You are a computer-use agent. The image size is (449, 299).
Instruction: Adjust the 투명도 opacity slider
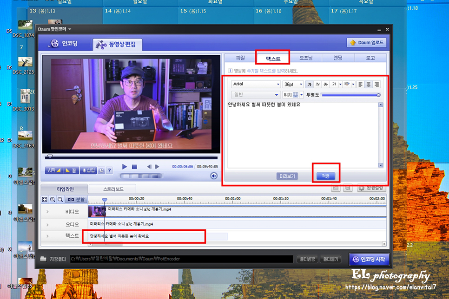click(x=351, y=95)
